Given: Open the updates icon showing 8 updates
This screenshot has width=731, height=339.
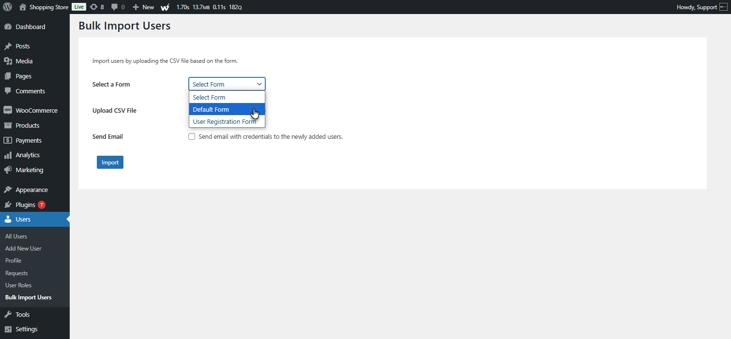Looking at the screenshot, I should (97, 7).
